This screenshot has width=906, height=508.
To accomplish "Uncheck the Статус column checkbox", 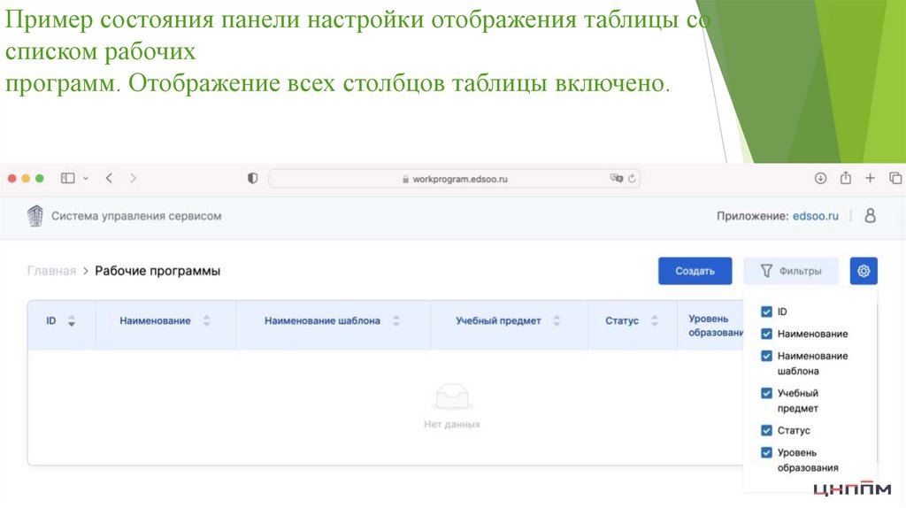I will (x=766, y=430).
